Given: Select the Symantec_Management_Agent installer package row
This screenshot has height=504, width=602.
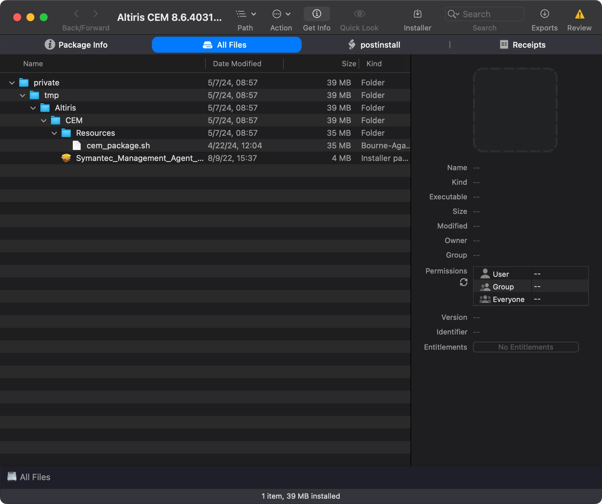Looking at the screenshot, I should (x=205, y=158).
